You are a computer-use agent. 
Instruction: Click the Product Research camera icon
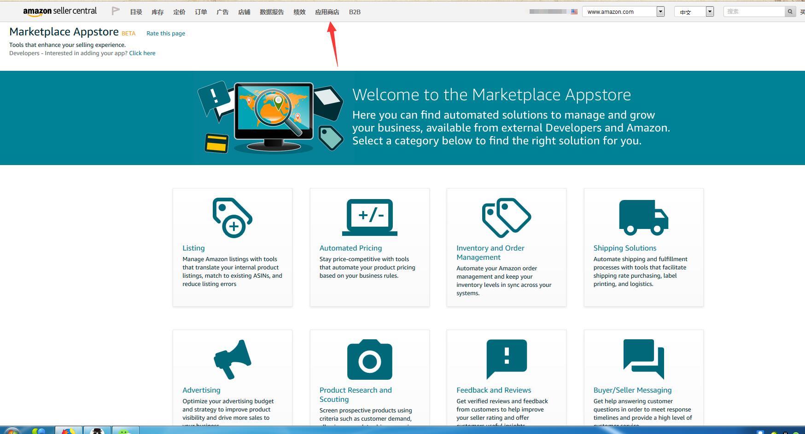[x=369, y=360]
